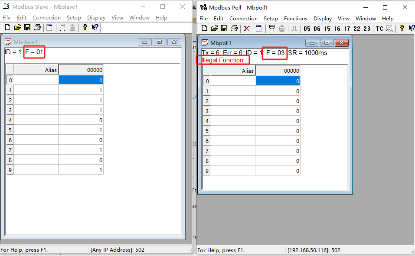Click Alias column header in Mbslave1 table
This screenshot has width=415, height=256.
[x=36, y=70]
